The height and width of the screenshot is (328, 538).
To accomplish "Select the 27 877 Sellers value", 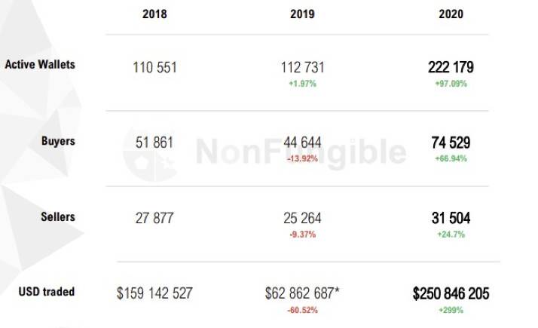I will coord(154,219).
